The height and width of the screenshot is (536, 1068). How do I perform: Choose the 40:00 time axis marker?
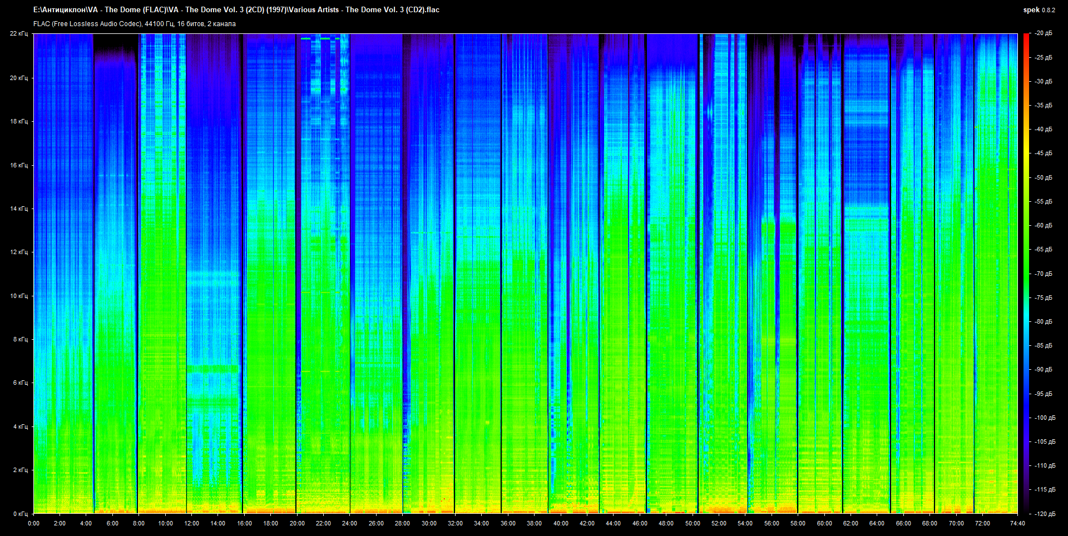pos(561,523)
